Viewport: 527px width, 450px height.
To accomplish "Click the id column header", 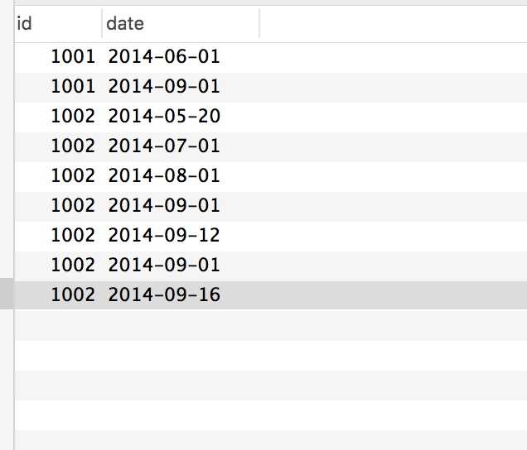I will (25, 24).
